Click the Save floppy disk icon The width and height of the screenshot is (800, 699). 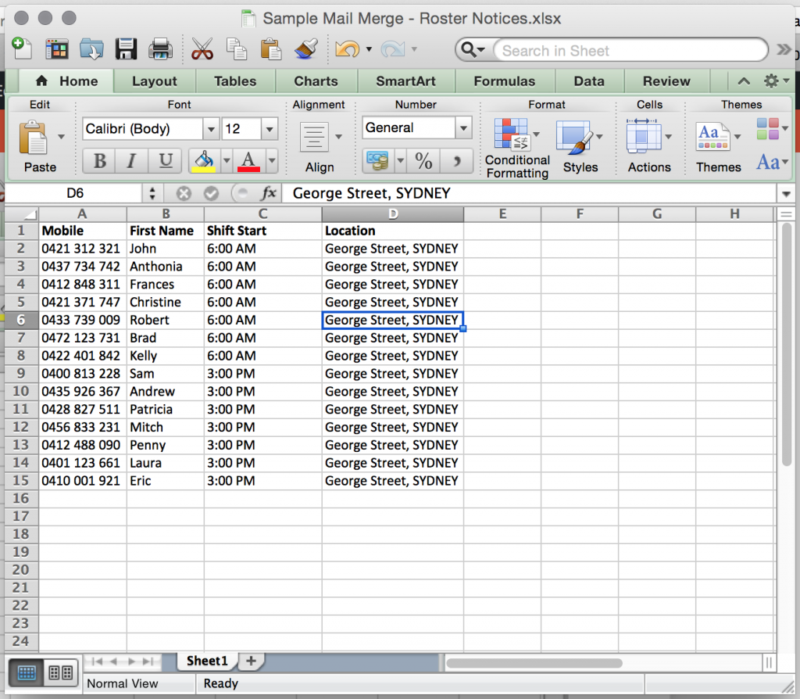click(126, 49)
